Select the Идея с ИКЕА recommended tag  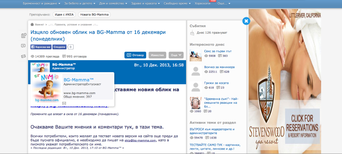click(64, 15)
